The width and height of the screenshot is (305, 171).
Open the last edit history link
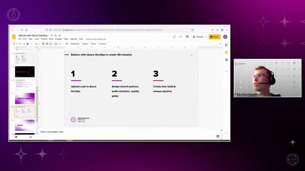tap(96, 39)
